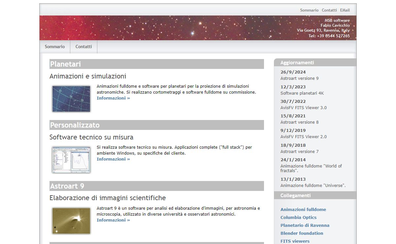This screenshot has height=244, width=396.
Task: Click the Via Goetz 93 address in banner
Action: 323,30
